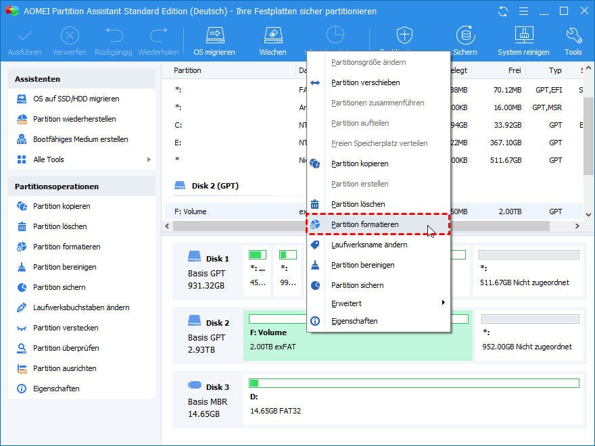Expand the Alle Tools submenu arrow
This screenshot has height=446, width=595.
(x=149, y=159)
